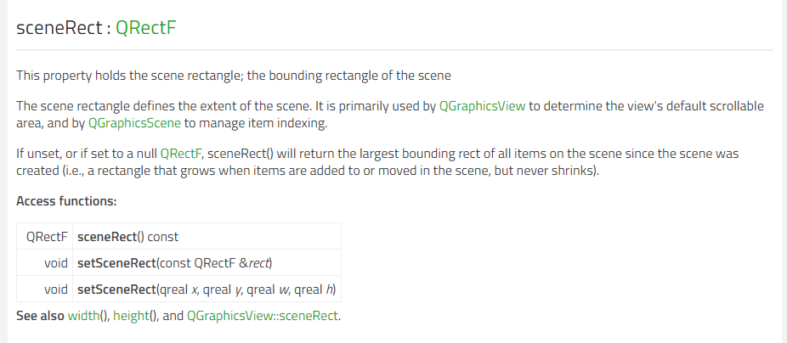Click the QRectF return type cell in the table
This screenshot has width=787, height=343.
47,237
